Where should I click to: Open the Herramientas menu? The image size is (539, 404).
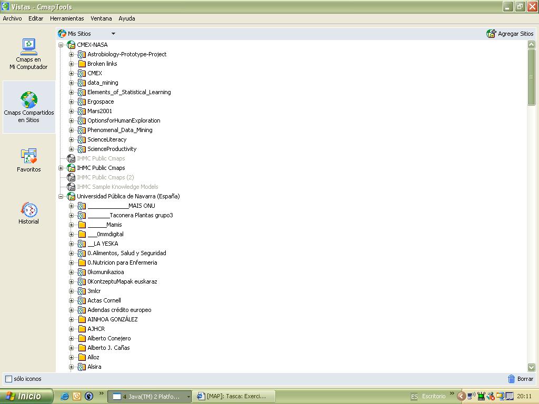(x=67, y=18)
